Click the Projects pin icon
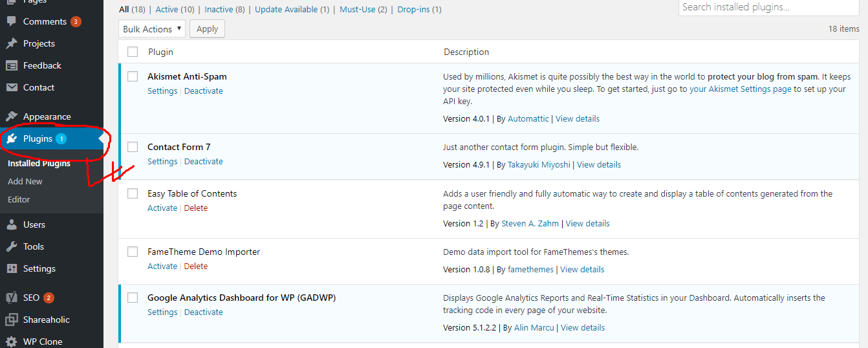 pos(11,43)
